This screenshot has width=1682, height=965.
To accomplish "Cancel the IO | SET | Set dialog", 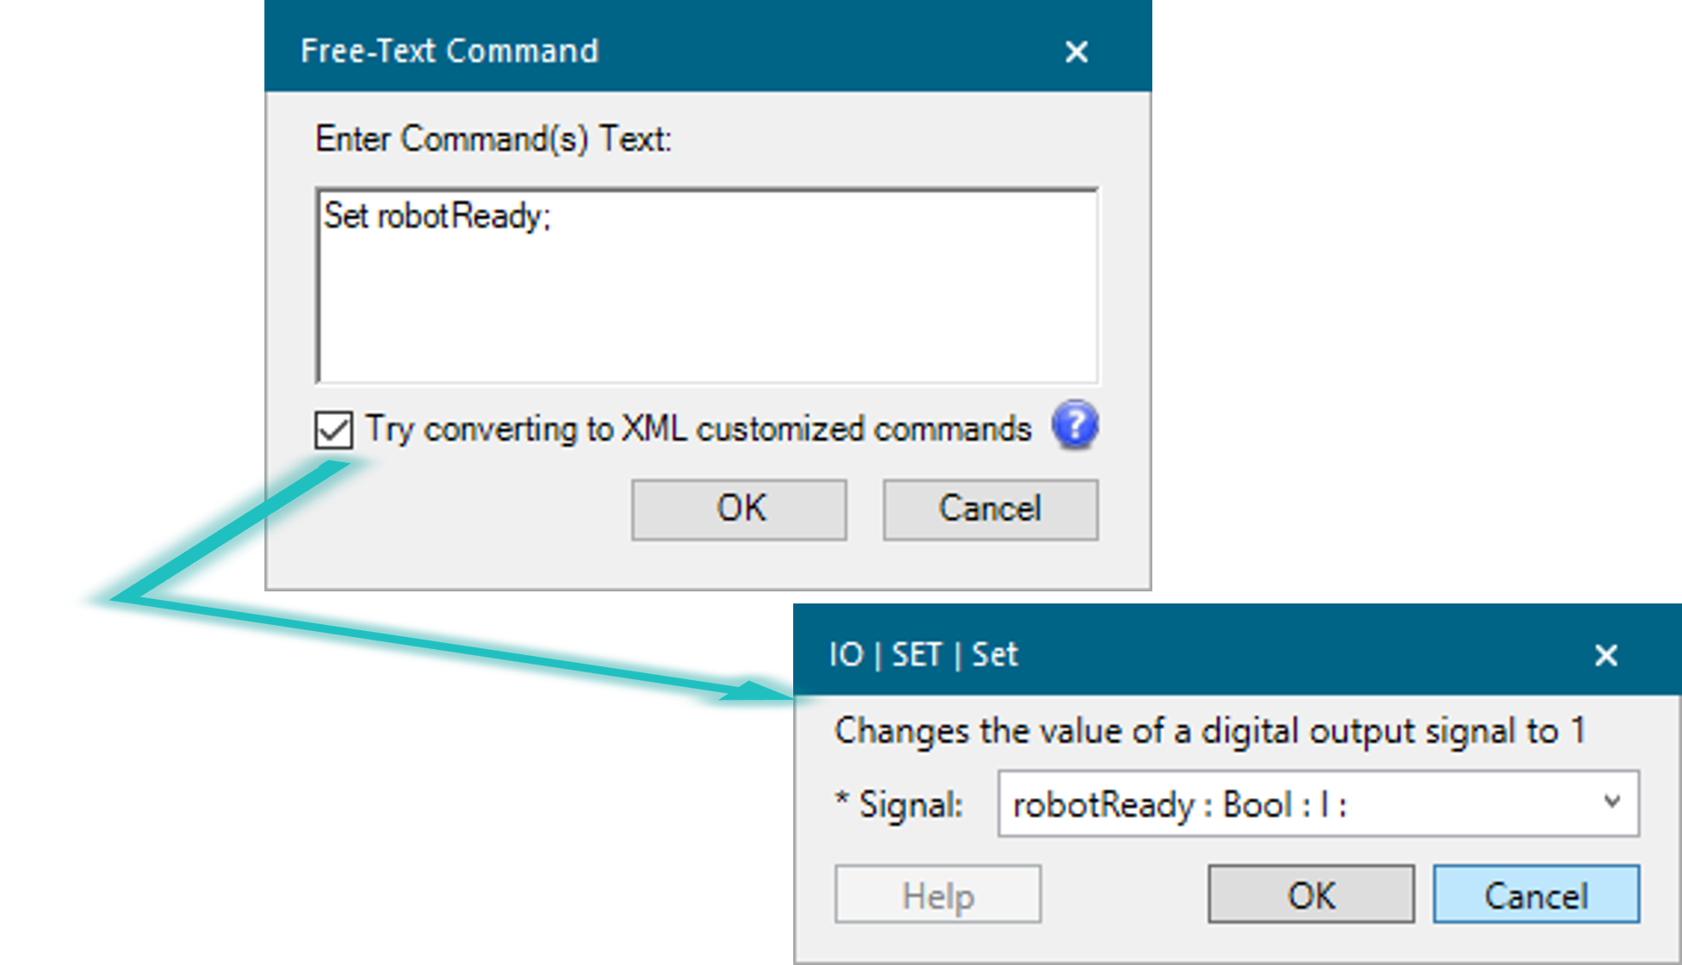I will 1536,894.
